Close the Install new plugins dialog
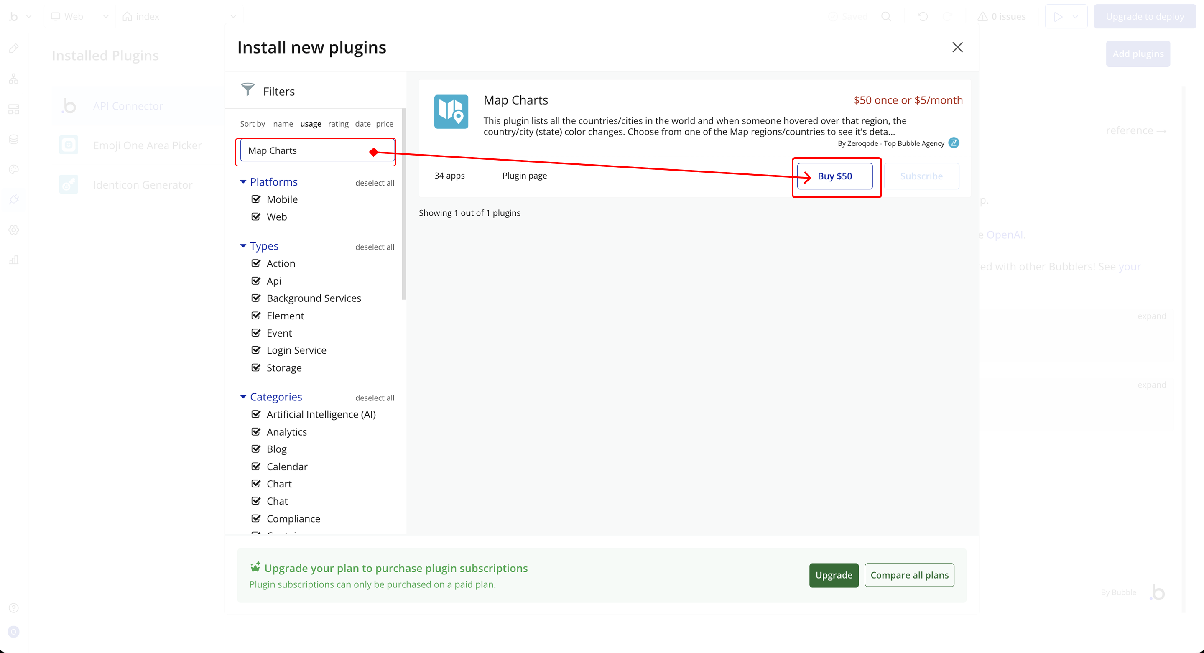1204x653 pixels. click(957, 47)
